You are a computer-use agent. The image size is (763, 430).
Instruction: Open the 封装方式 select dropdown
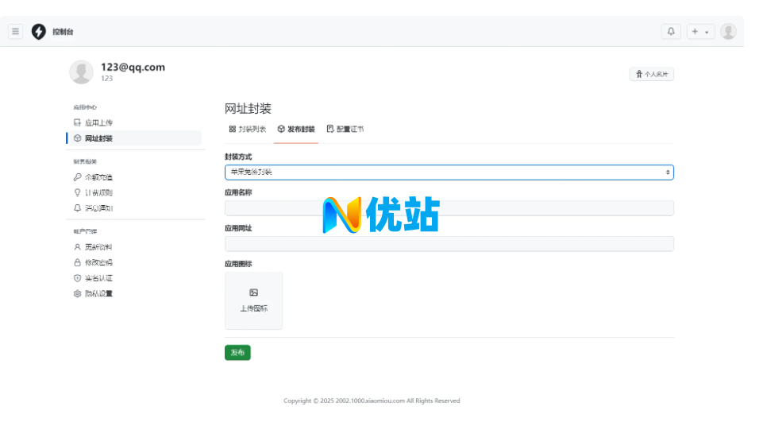[x=449, y=172]
